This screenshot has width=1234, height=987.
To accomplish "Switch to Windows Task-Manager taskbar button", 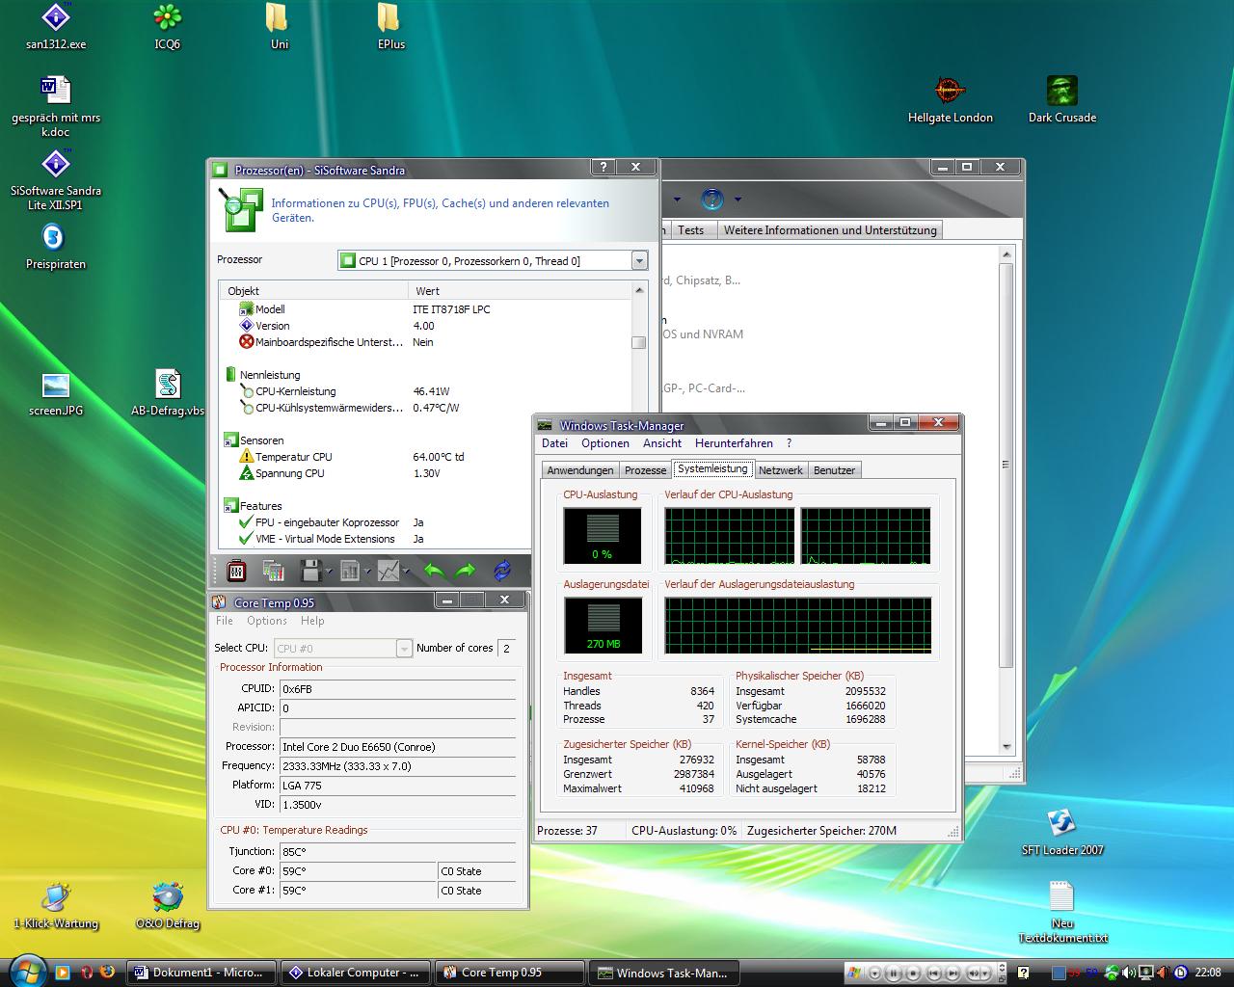I will 664,973.
